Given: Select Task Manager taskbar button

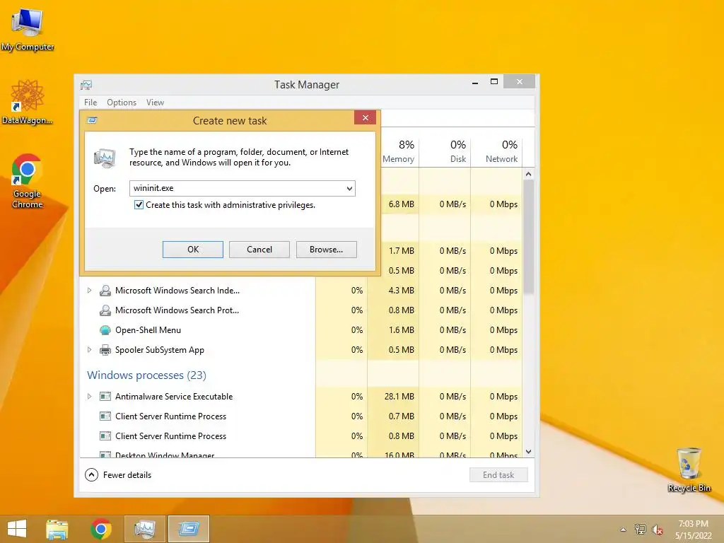Looking at the screenshot, I should click(144, 529).
